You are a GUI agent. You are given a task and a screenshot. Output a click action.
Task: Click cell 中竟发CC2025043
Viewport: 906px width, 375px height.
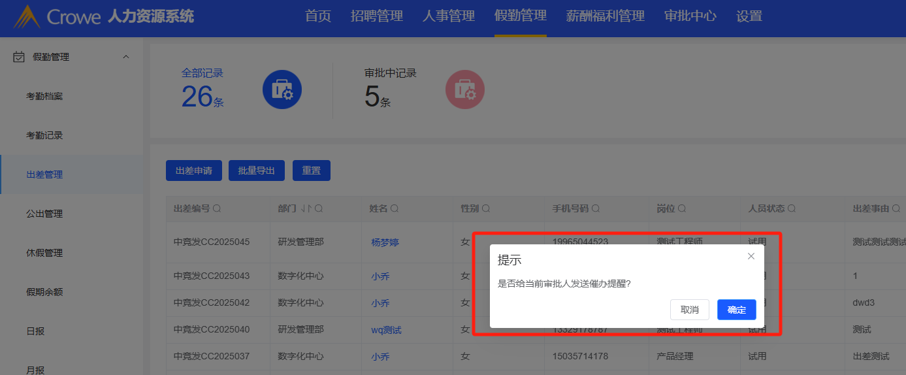[212, 276]
